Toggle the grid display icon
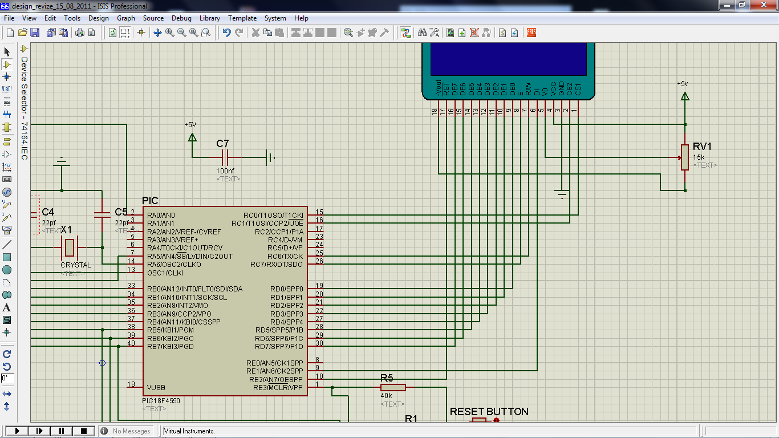This screenshot has width=779, height=438. coord(125,33)
